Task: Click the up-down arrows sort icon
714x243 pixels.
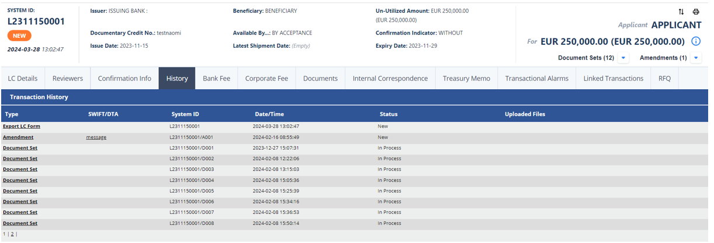Action: 681,12
